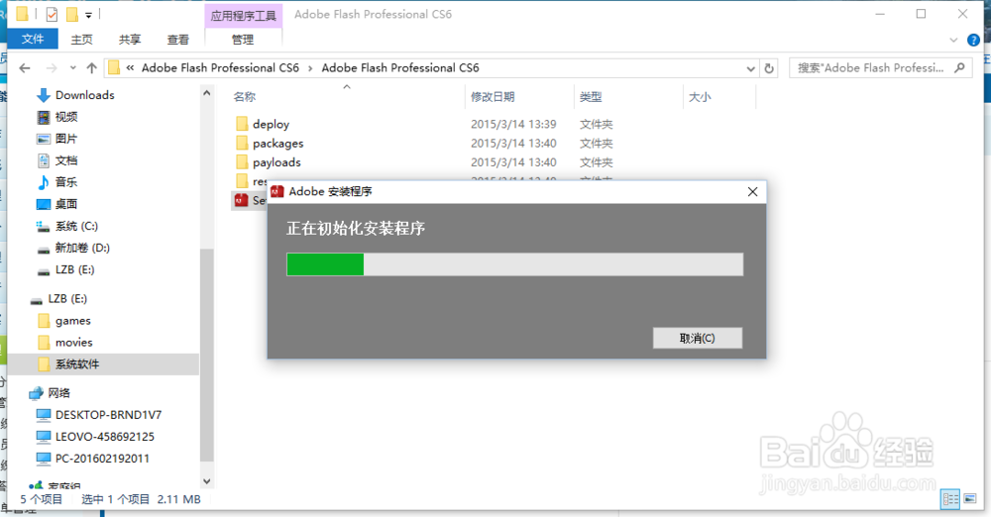Select the payloads folder
Screen dimensions: 991x517
coord(276,162)
